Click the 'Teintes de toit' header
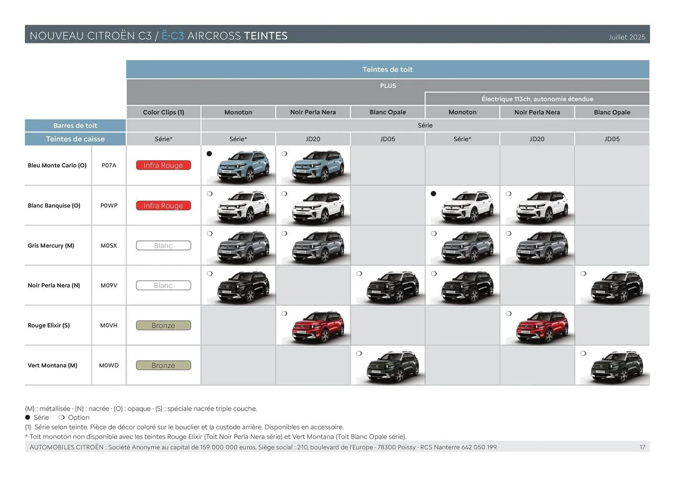Image resolution: width=675 pixels, height=477 pixels. pyautogui.click(x=387, y=69)
